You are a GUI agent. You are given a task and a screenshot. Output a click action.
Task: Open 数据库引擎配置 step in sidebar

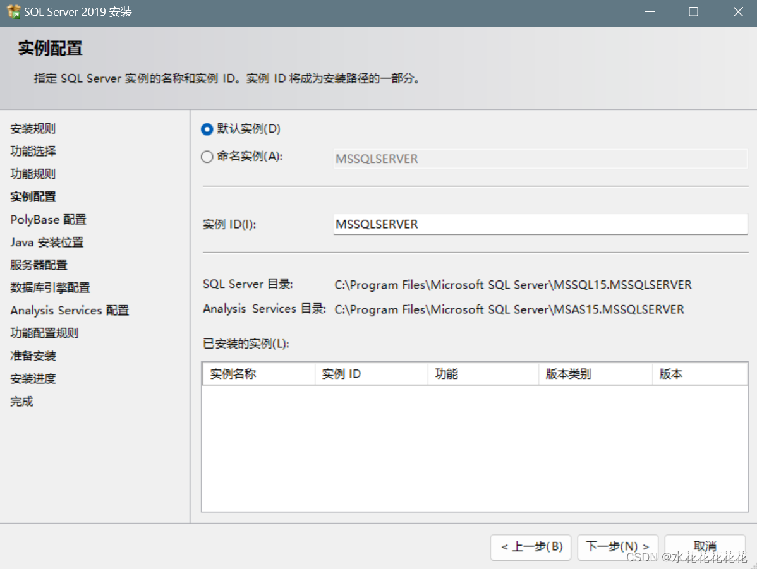coord(50,287)
